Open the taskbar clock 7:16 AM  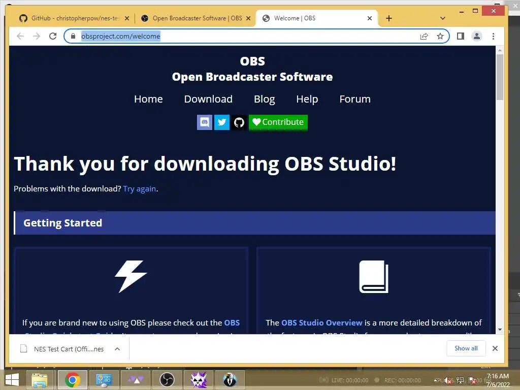click(498, 380)
